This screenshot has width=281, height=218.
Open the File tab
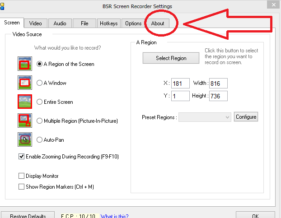[84, 23]
